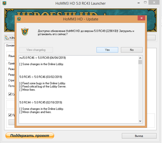Close the launcher window
Screen dimensions: 162x143
click(x=154, y=2)
